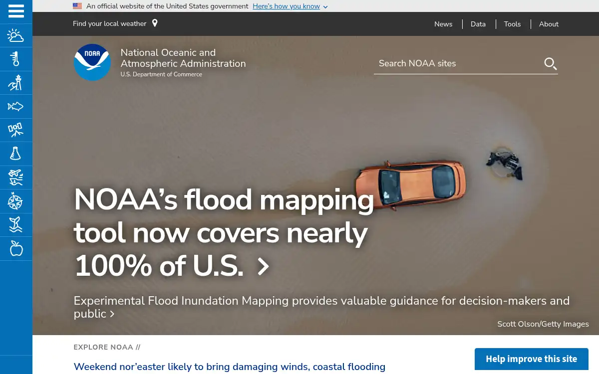Screen dimensions: 599x374
Task: Click the "EXPLORE NOAA //" label
Action: (x=107, y=347)
